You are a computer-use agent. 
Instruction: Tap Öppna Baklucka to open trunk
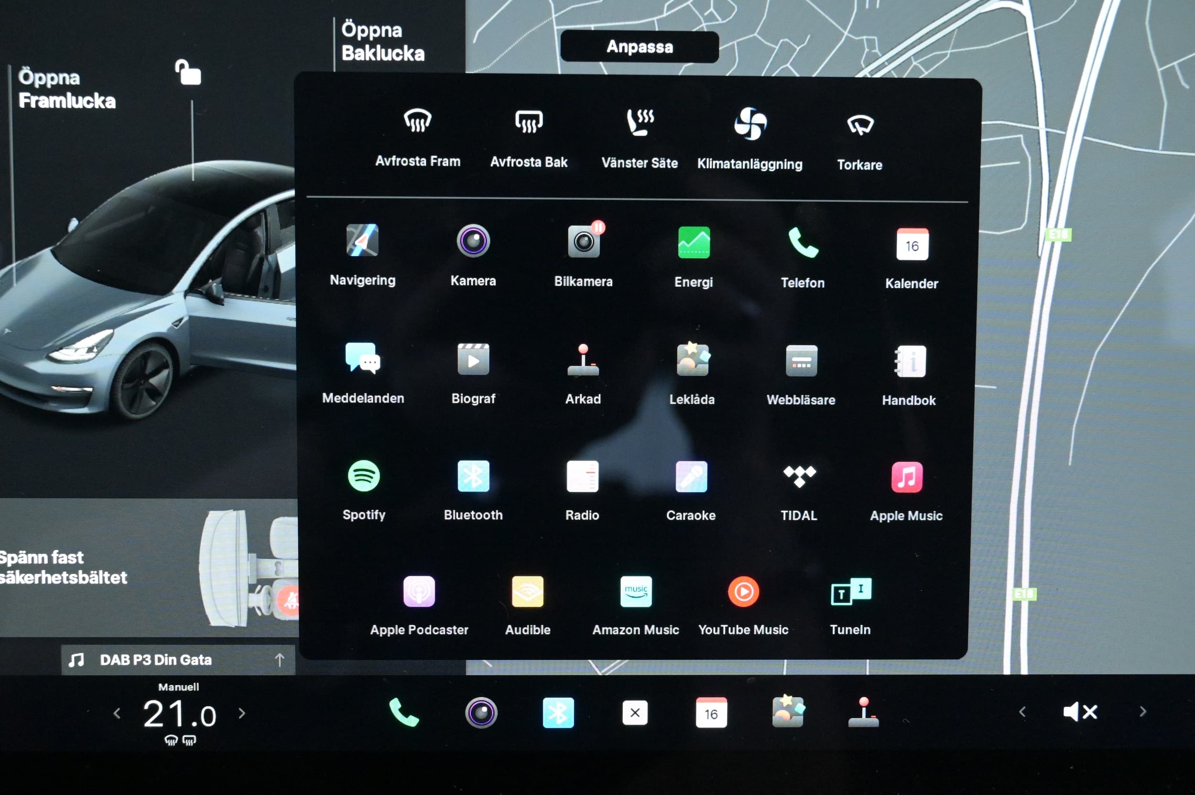point(383,42)
